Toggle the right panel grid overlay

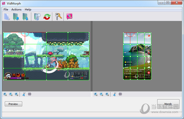pyautogui.click(x=120, y=94)
